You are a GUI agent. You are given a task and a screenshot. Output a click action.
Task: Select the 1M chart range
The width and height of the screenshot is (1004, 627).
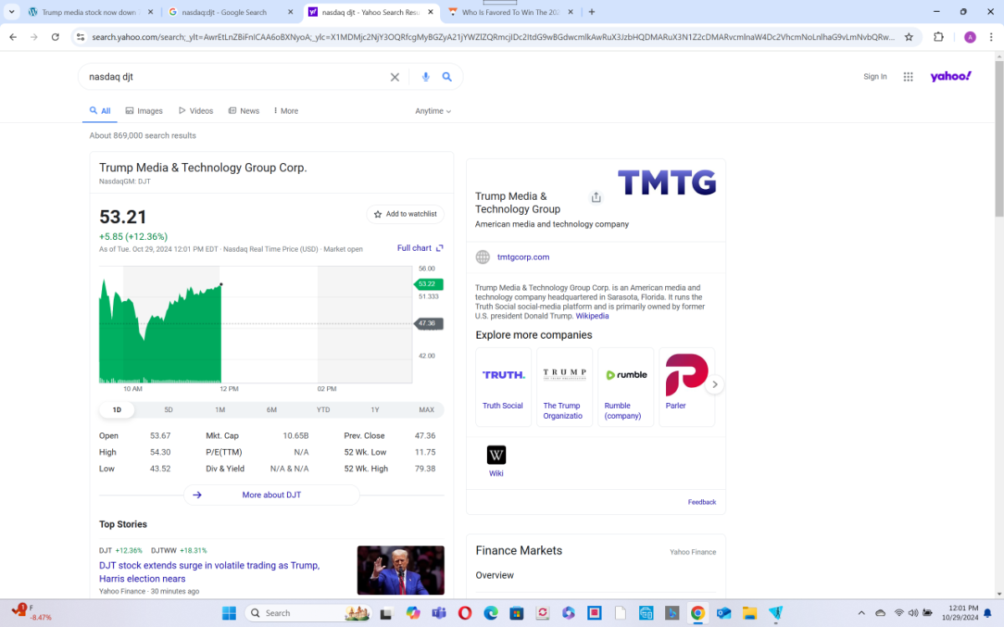pos(220,410)
